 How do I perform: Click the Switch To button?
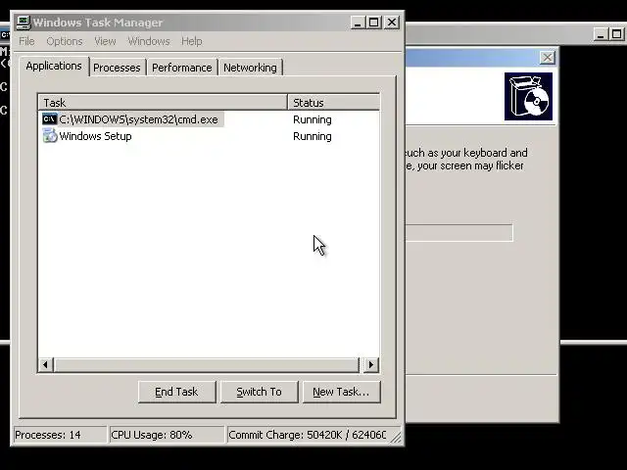pyautogui.click(x=259, y=392)
